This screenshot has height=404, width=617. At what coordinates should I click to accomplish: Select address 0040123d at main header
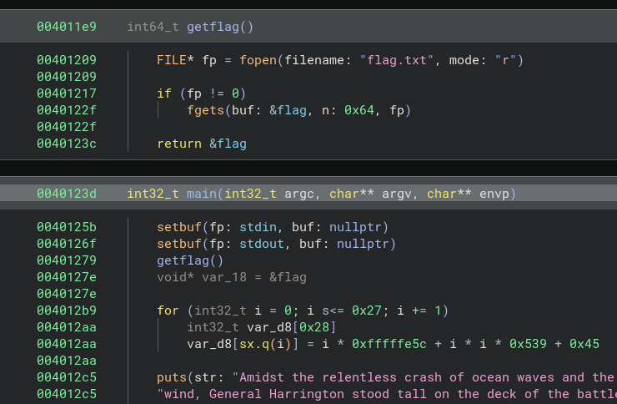[x=66, y=194]
